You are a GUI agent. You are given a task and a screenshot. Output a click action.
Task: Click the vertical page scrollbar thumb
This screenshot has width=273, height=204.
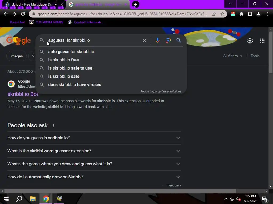[x=271, y=52]
